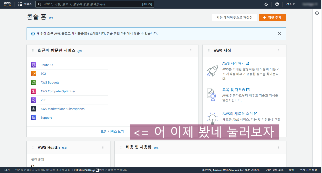Click the 위젯 추가 button
The image size is (322, 173).
coord(273,18)
